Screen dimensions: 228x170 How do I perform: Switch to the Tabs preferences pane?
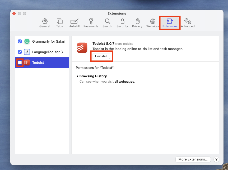tap(59, 23)
